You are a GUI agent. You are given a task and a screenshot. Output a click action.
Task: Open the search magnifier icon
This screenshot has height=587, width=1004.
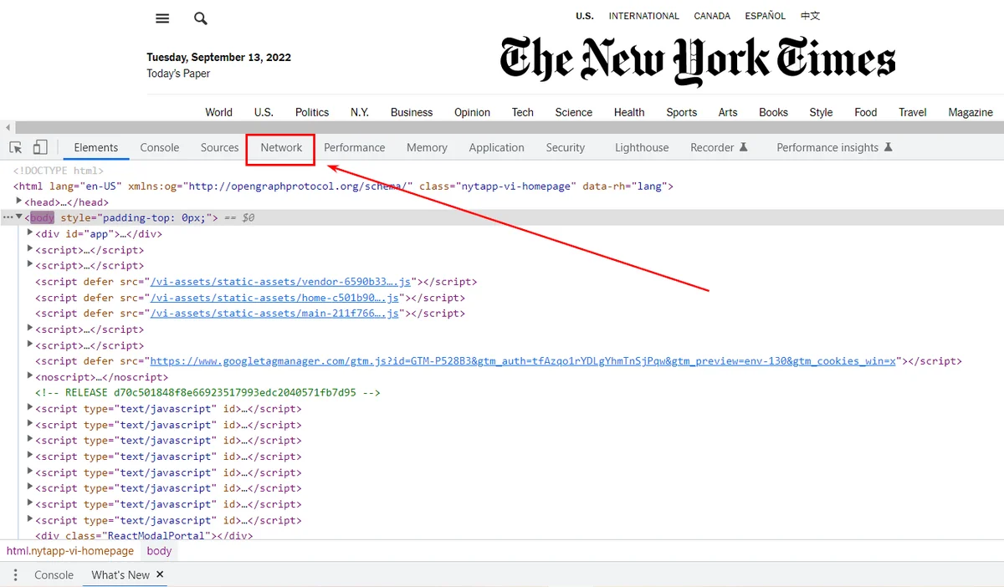coord(200,18)
